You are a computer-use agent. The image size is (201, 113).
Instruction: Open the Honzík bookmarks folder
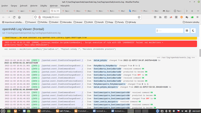tap(99, 22)
